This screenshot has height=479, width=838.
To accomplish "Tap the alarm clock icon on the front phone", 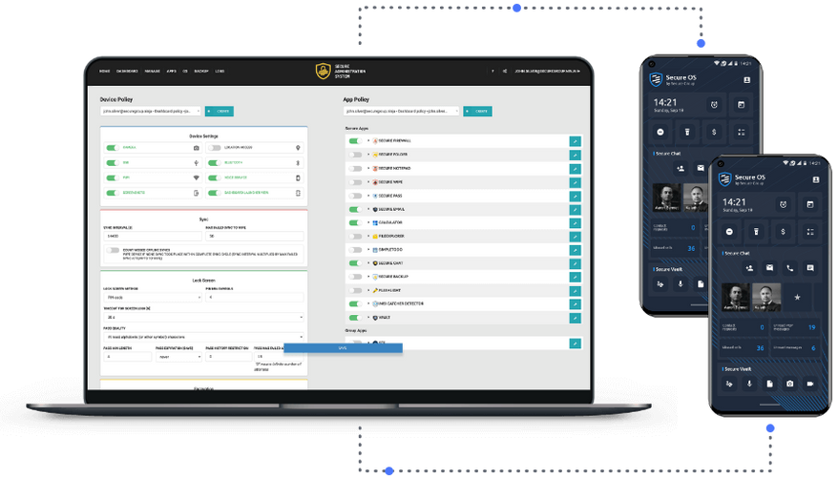I will (x=783, y=204).
